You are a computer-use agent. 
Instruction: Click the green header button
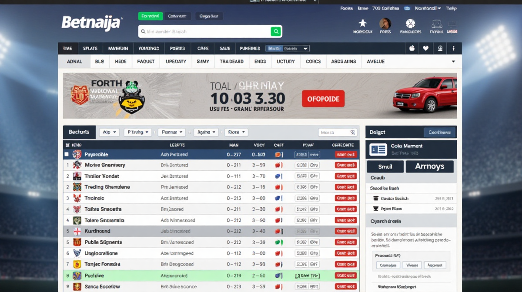pyautogui.click(x=151, y=16)
